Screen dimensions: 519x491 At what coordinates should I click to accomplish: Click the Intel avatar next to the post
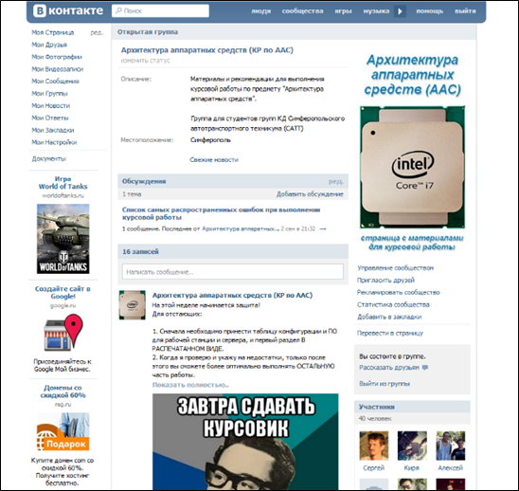pyautogui.click(x=132, y=305)
